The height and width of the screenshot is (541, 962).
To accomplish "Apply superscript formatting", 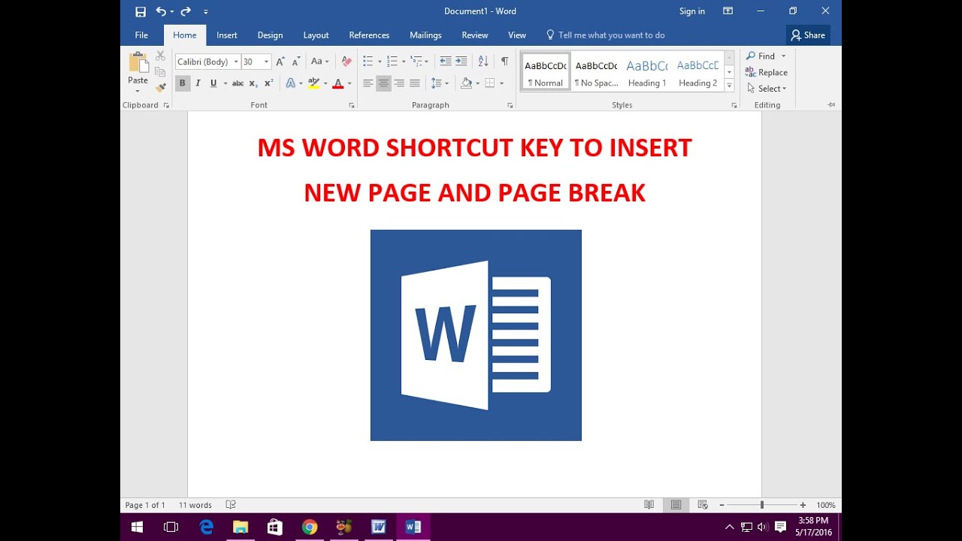I will (x=269, y=83).
